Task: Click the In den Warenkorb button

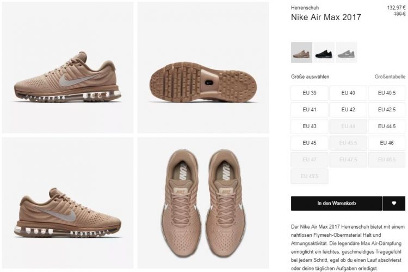Action: pyautogui.click(x=336, y=203)
